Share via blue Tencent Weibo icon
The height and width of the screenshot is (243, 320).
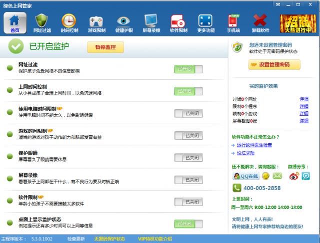coord(305,176)
